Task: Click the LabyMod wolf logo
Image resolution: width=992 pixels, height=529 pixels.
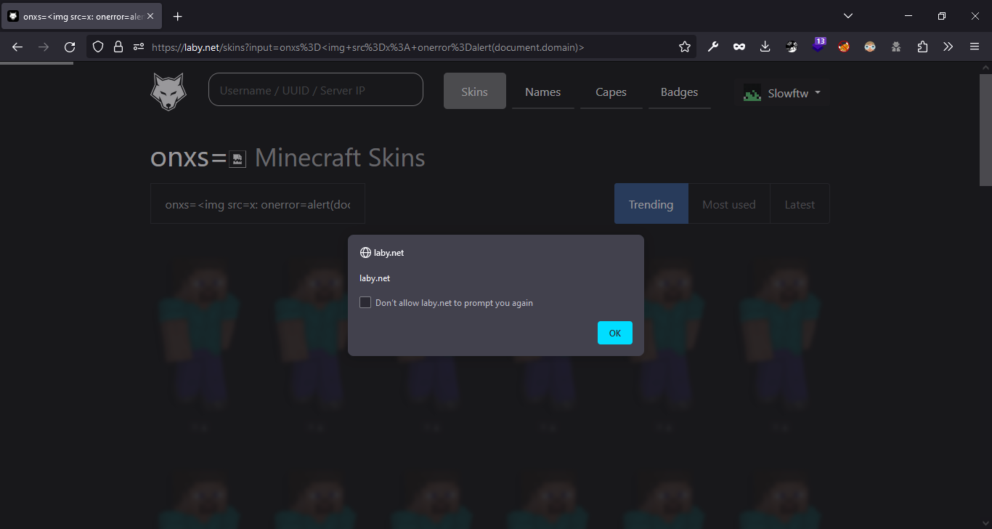Action: tap(168, 92)
